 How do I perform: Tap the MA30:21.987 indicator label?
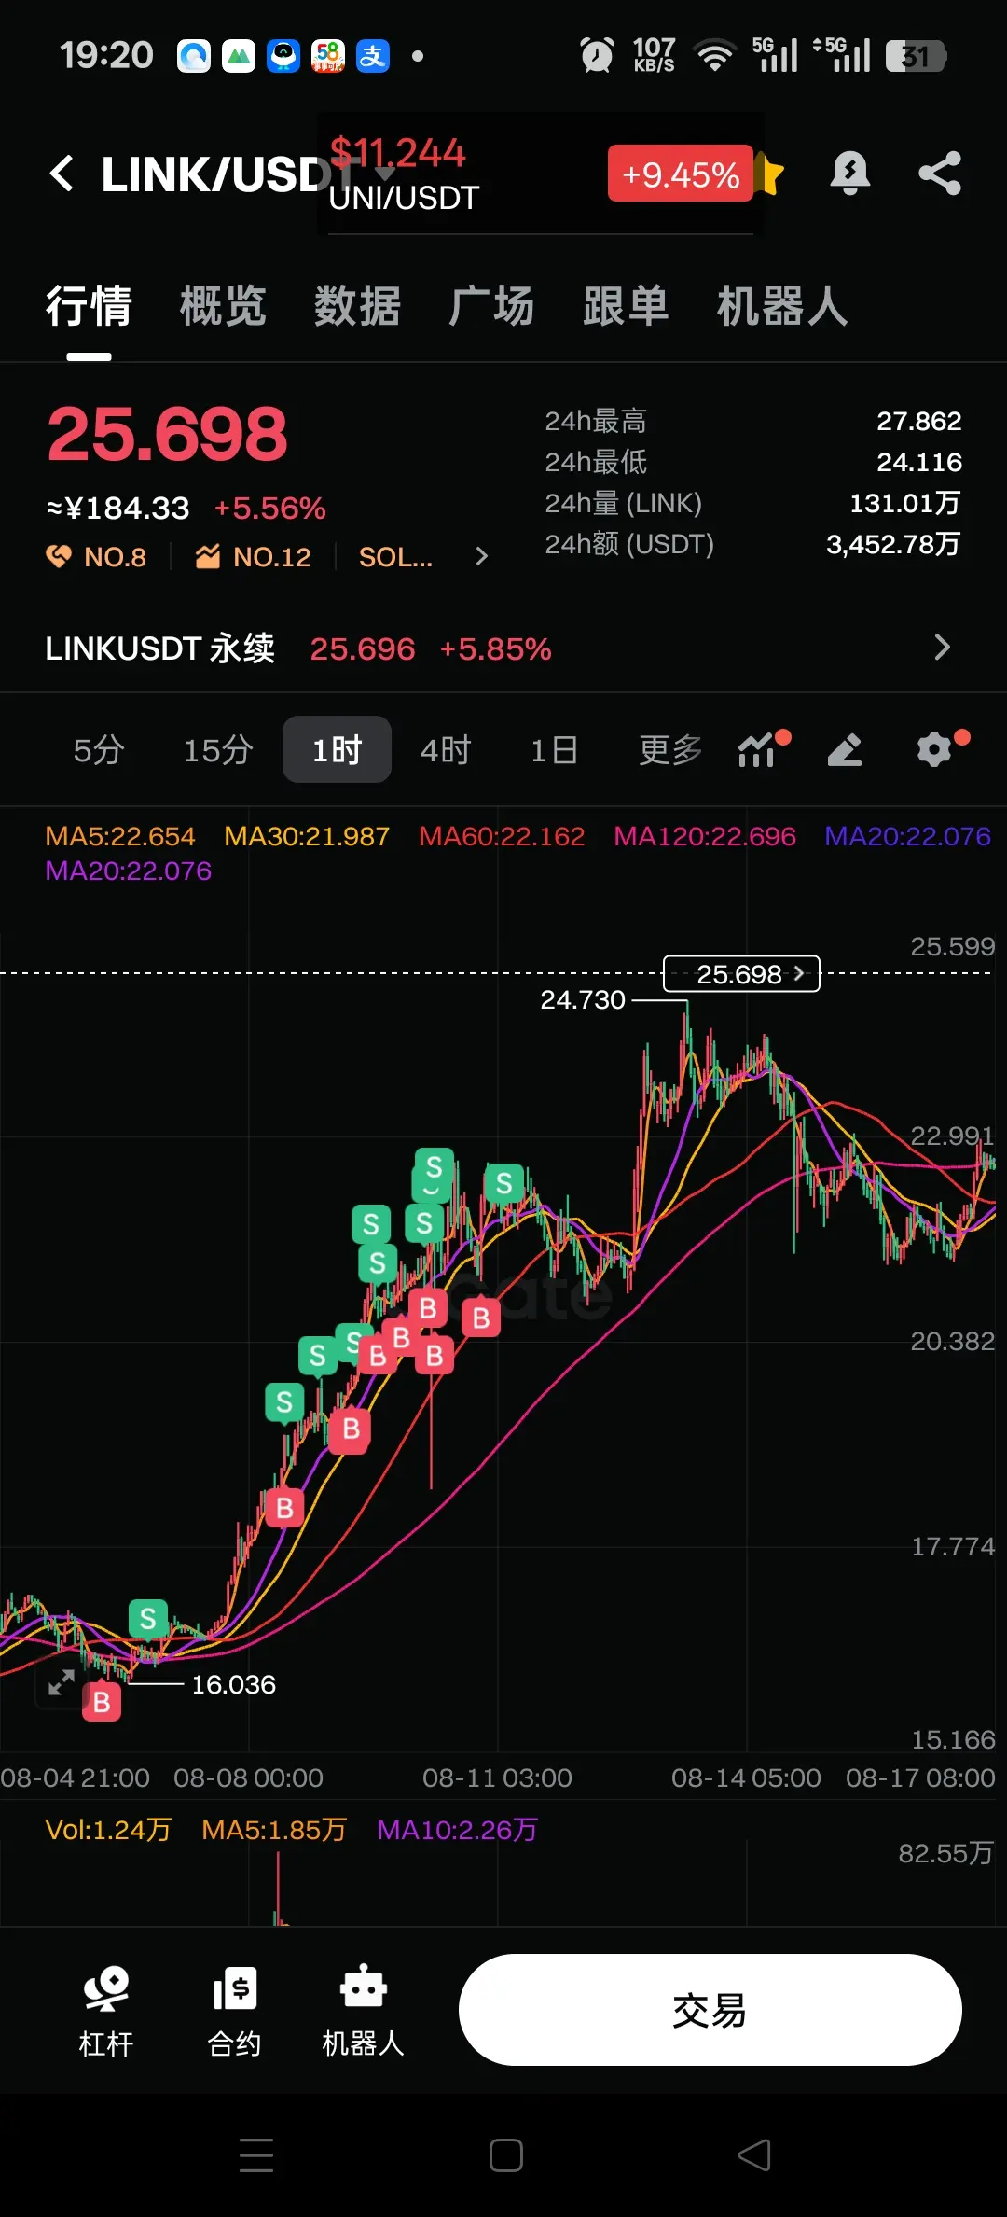tap(307, 836)
